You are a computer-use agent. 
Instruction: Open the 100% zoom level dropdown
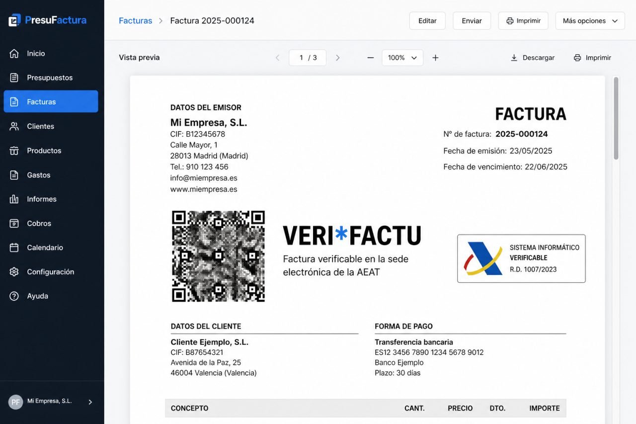402,58
